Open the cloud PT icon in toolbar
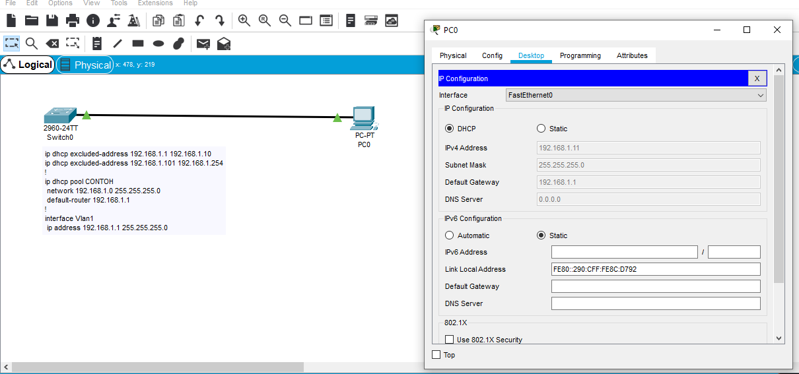 392,20
